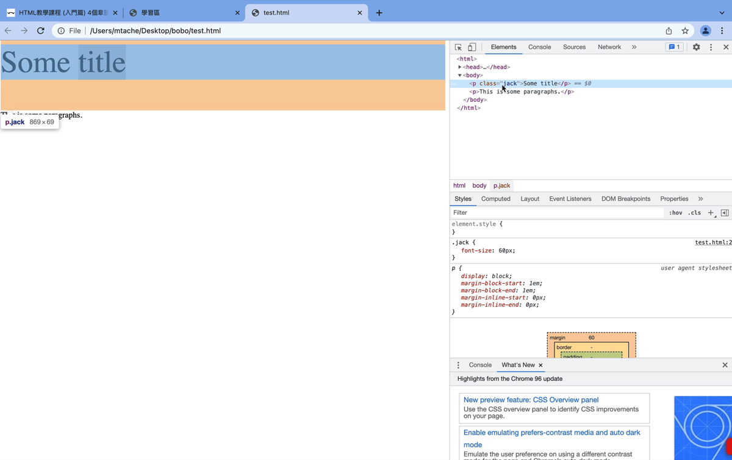Open the Computed styles tab
732x460 pixels.
pos(495,199)
